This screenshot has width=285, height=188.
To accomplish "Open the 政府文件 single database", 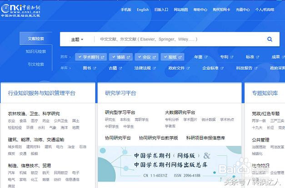I will (x=176, y=68).
